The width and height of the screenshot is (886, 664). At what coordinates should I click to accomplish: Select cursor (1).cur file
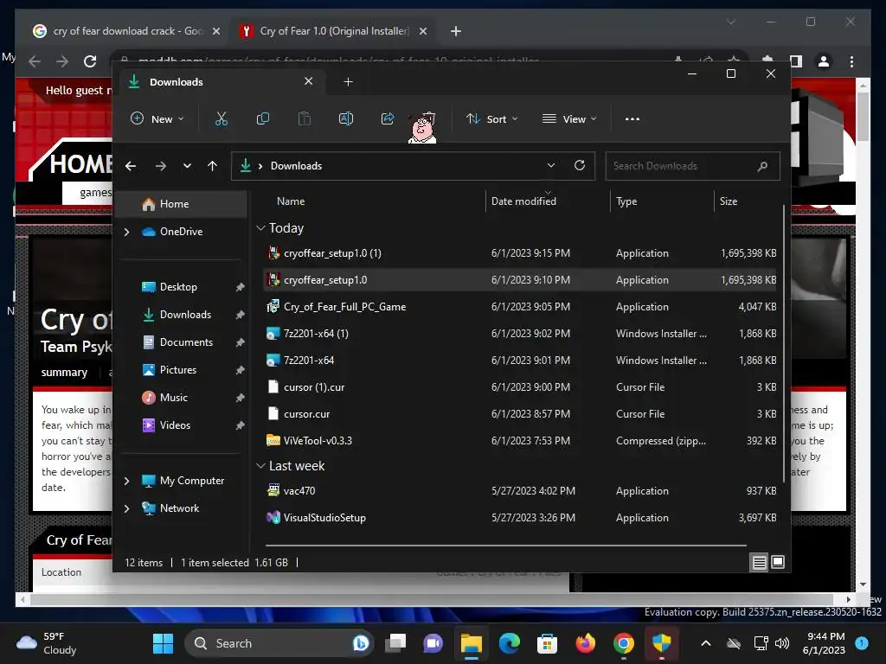click(x=520, y=387)
